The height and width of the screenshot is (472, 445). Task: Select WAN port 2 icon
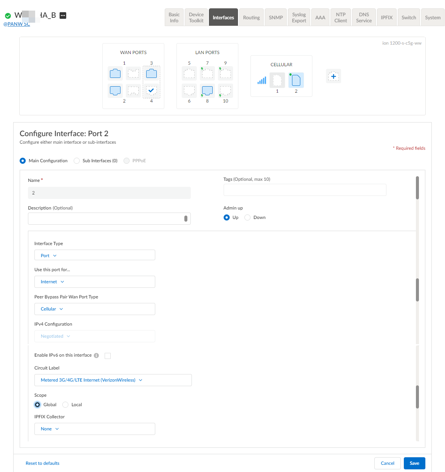(x=115, y=90)
